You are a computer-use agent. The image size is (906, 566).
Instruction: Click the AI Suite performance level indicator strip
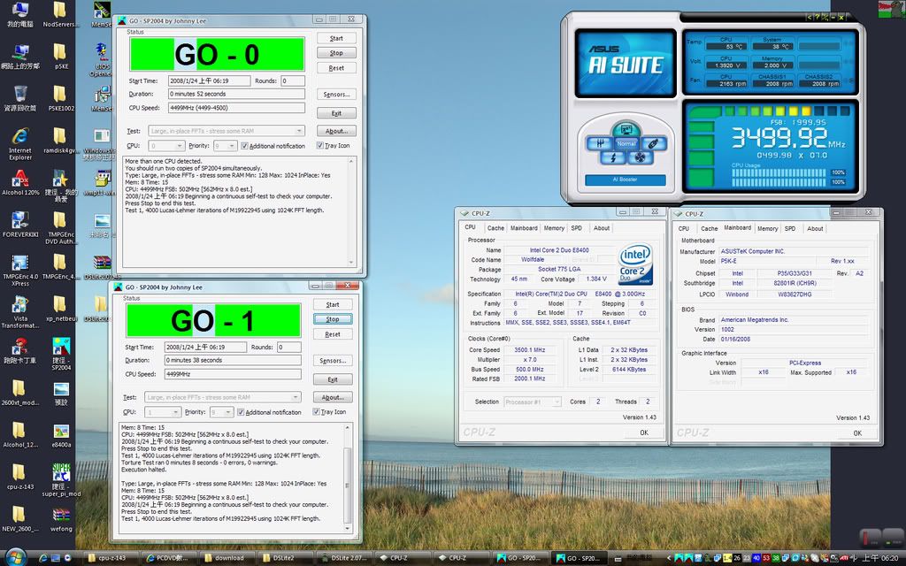pos(785,111)
